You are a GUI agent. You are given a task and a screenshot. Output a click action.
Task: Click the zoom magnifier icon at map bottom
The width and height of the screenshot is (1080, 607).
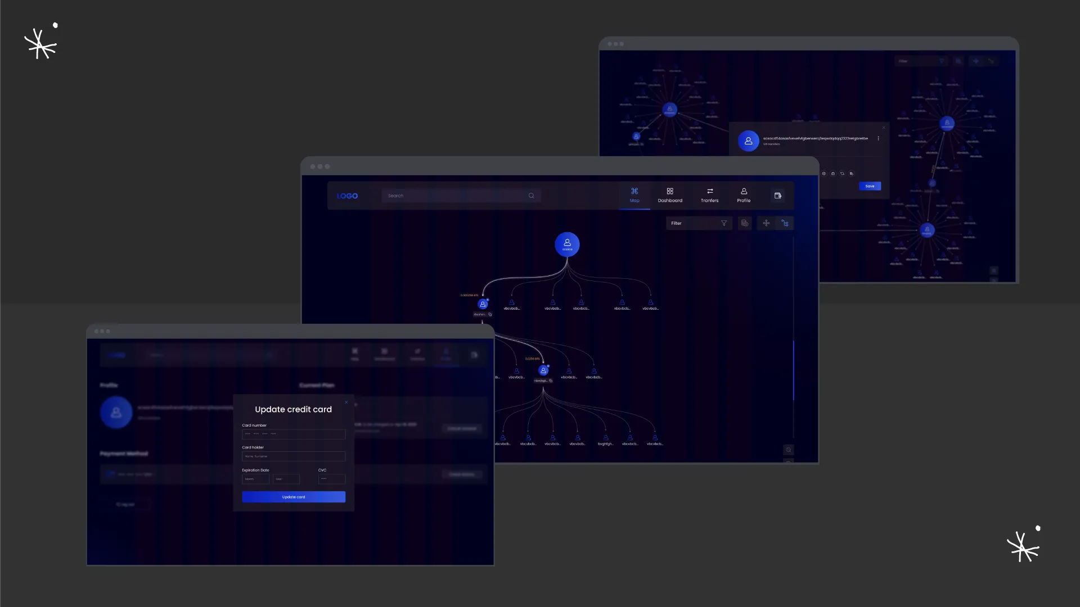[x=788, y=450]
